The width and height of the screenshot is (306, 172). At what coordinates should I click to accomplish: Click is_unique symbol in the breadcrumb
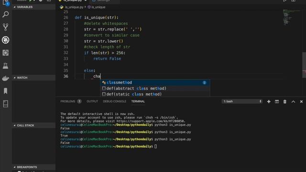tap(98, 7)
